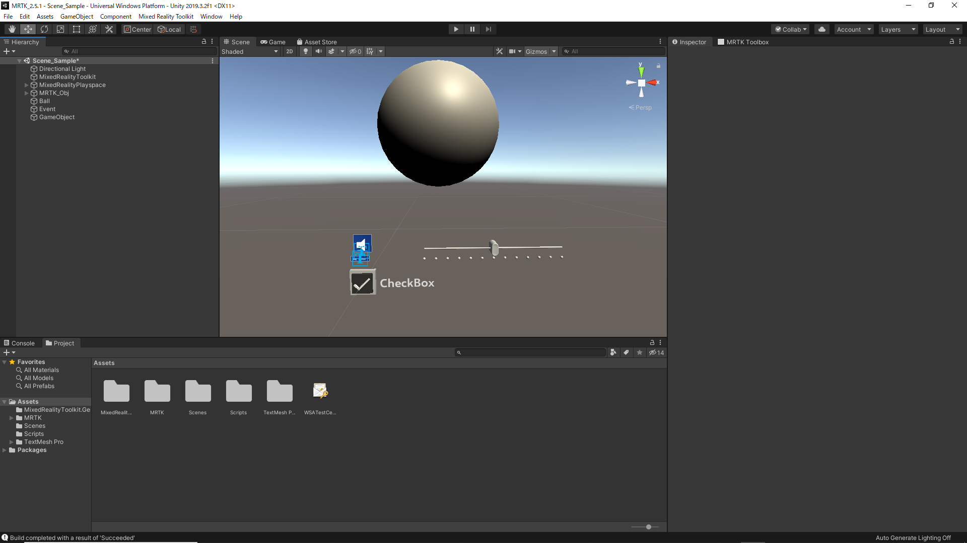Toggle scene view audio
Image resolution: width=967 pixels, height=543 pixels.
(x=318, y=51)
